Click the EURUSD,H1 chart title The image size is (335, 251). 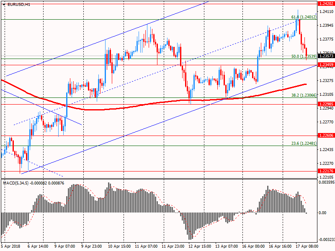coord(19,5)
